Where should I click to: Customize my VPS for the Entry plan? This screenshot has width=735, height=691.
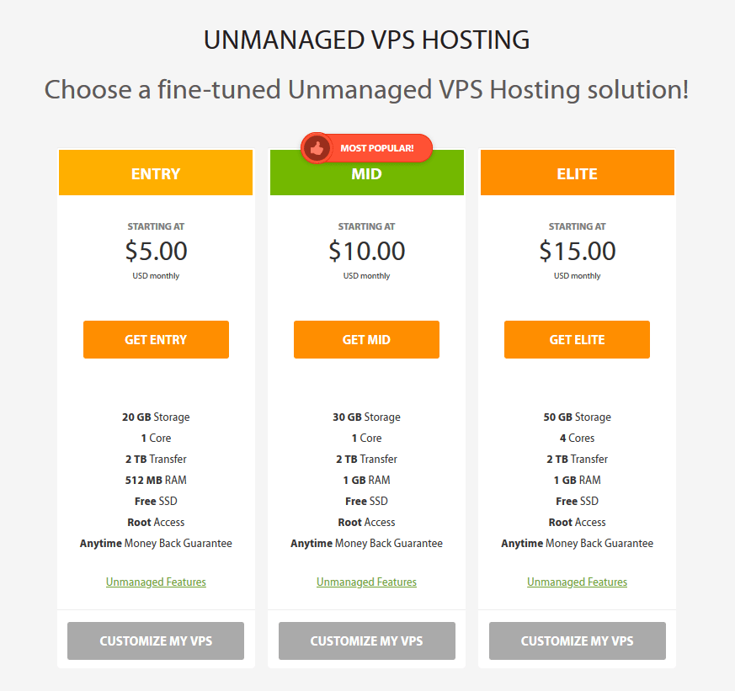156,641
